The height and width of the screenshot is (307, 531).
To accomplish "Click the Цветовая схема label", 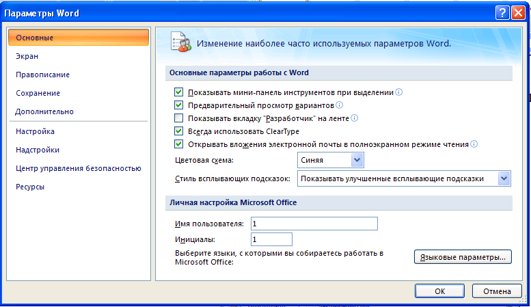I will point(204,160).
